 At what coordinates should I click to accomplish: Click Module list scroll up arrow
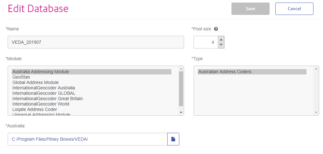[x=181, y=69]
